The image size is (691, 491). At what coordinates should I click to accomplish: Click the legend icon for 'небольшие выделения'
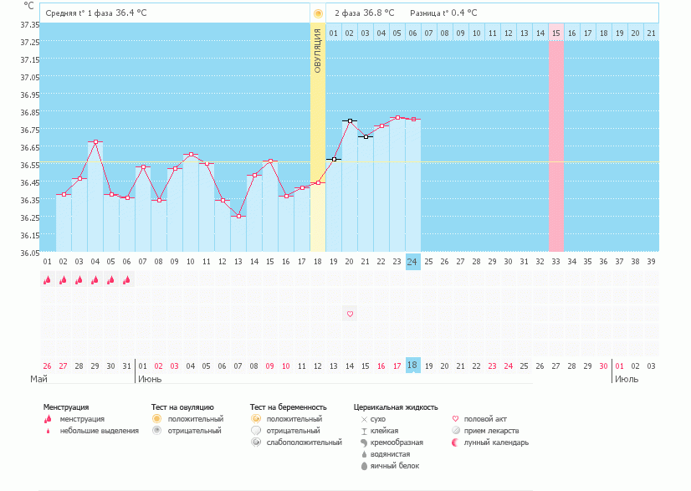(x=49, y=431)
